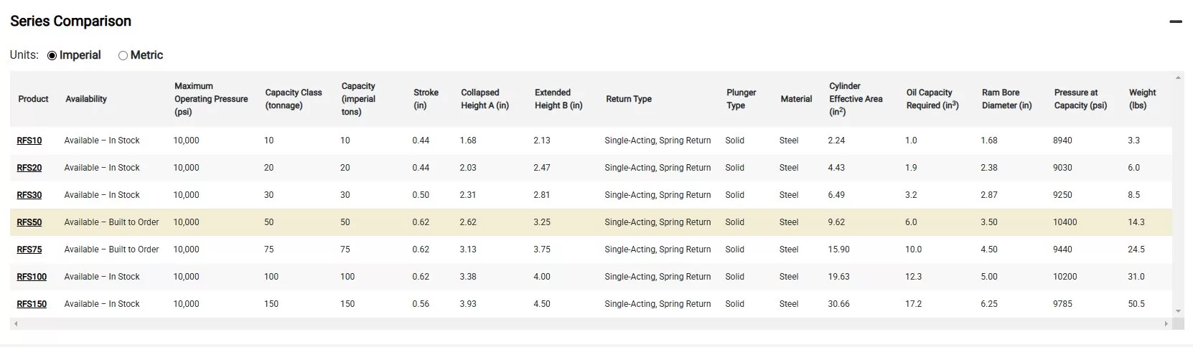Viewport: 1193px width, 347px height.
Task: Click the Weight (lbs) column header
Action: [1142, 99]
